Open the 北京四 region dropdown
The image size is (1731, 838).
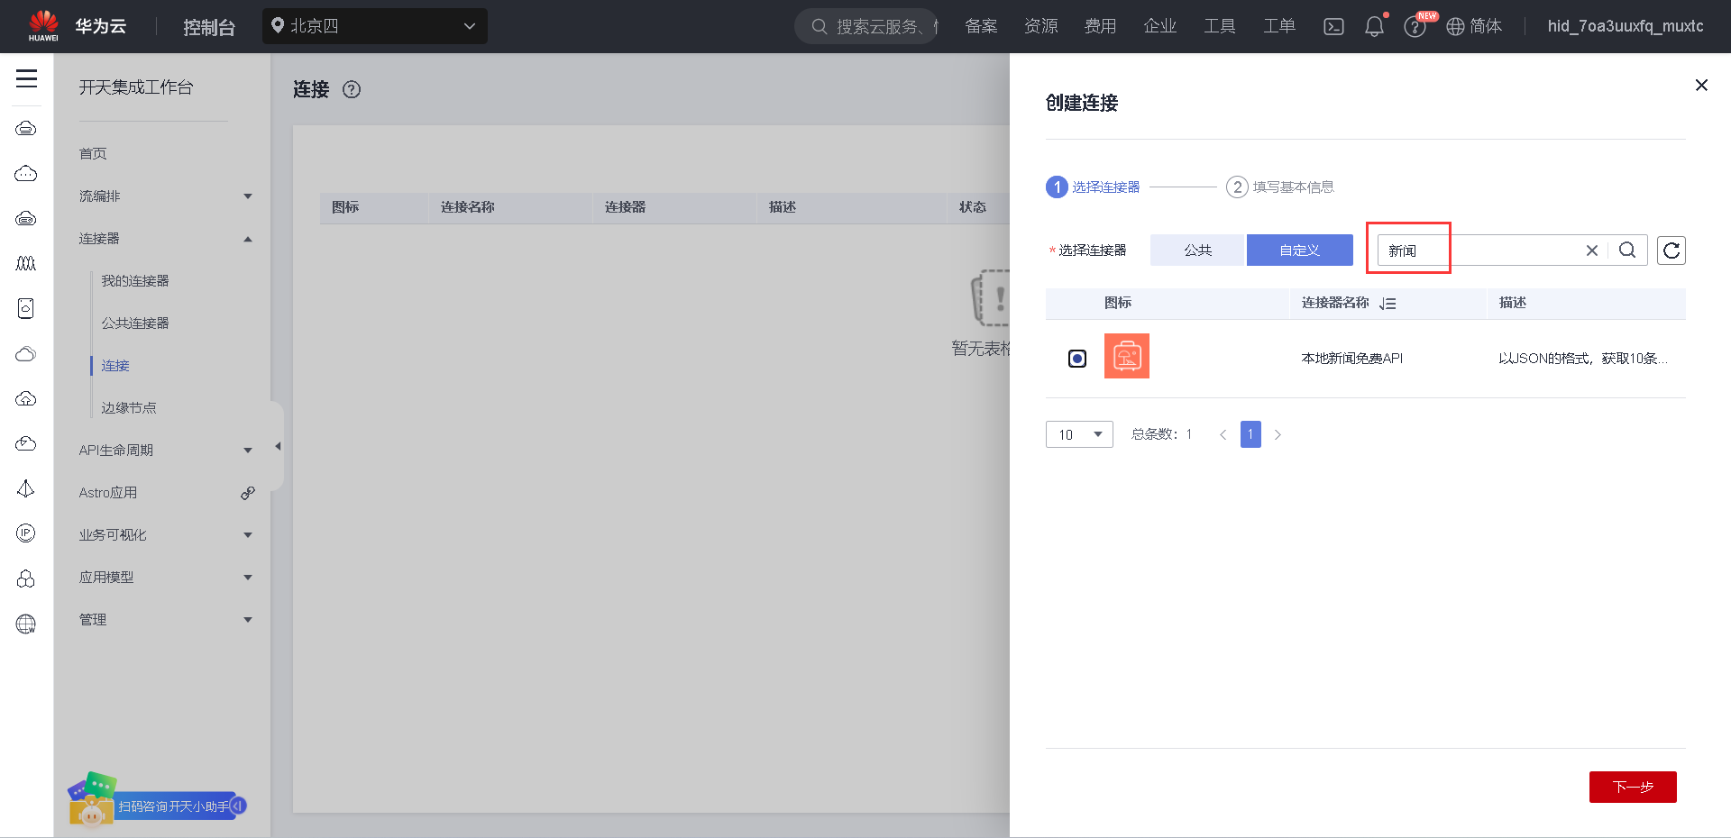click(375, 26)
